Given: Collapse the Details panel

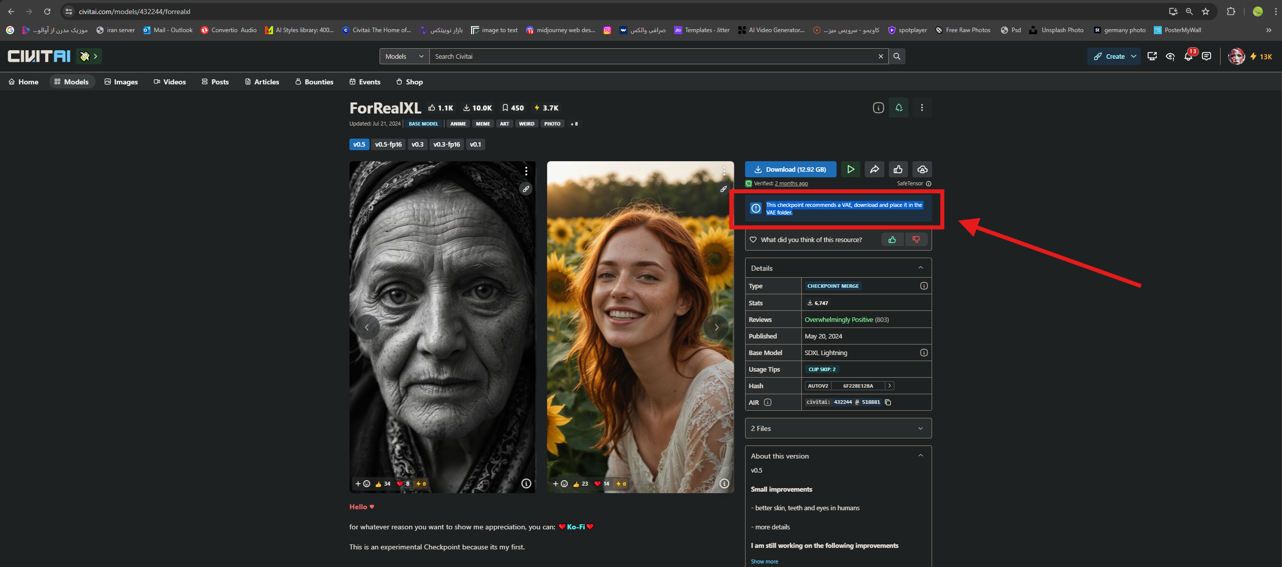Looking at the screenshot, I should click(x=921, y=268).
